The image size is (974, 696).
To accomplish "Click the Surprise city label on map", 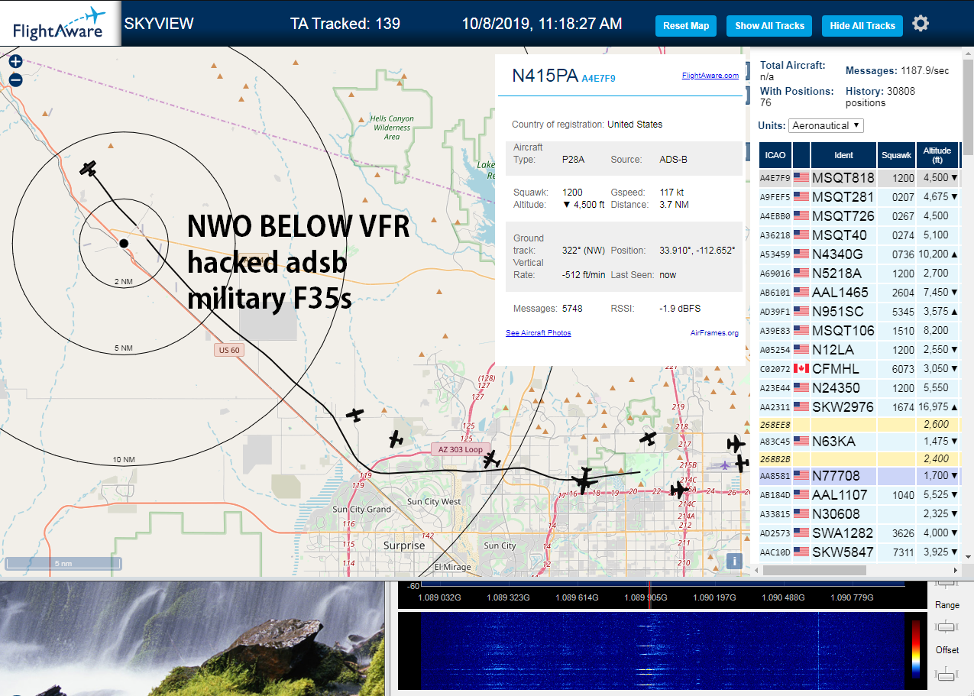I will coord(404,545).
